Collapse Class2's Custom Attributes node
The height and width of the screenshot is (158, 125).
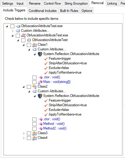[29, 91]
